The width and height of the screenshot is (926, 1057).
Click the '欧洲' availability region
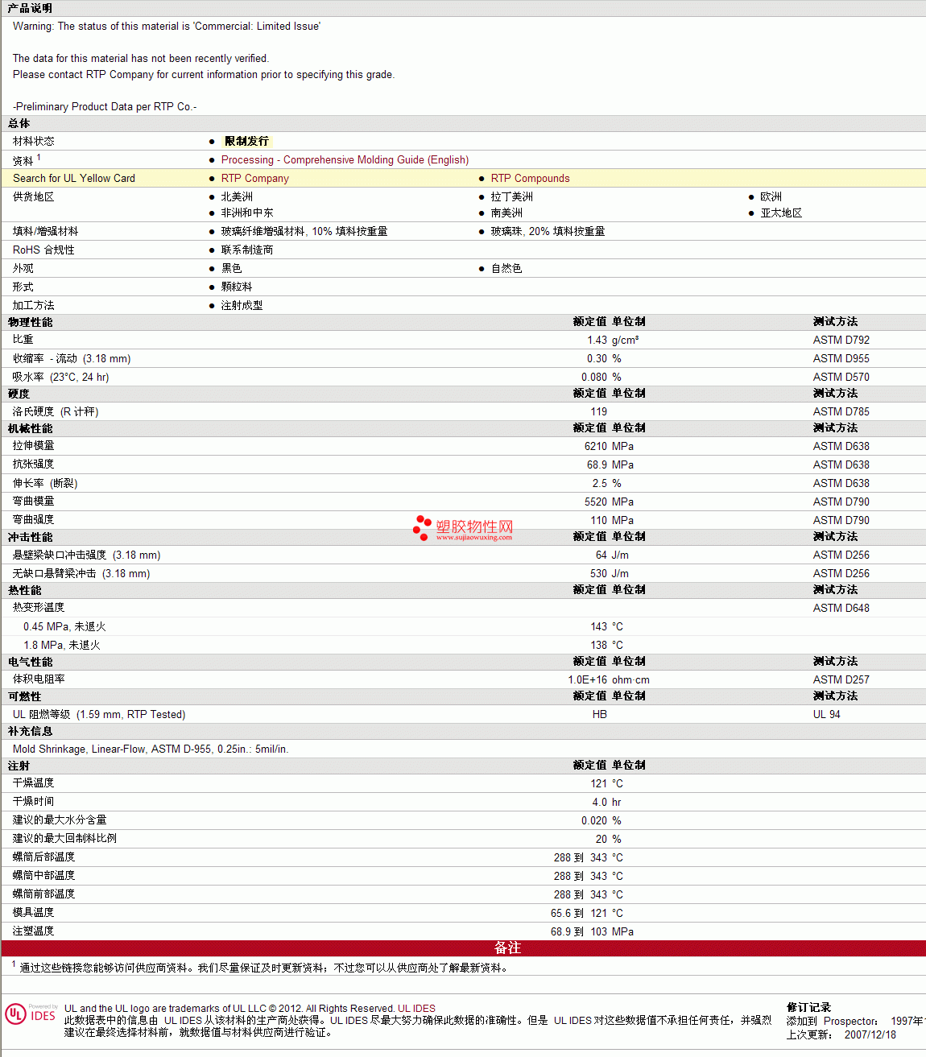tap(771, 197)
